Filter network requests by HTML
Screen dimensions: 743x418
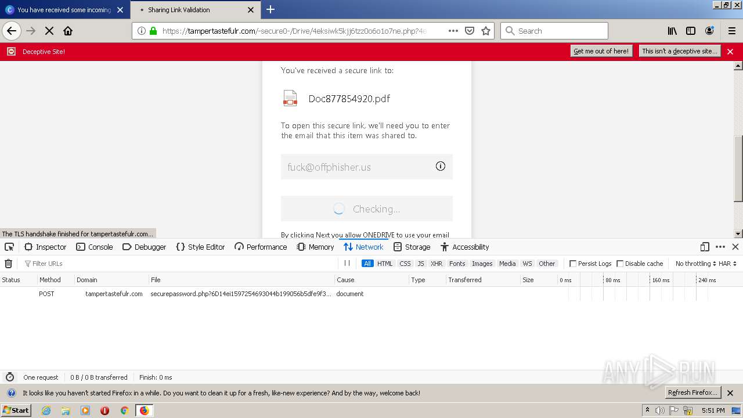pyautogui.click(x=385, y=264)
